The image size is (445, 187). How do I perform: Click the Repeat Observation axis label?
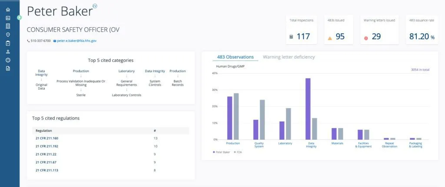[389, 145]
